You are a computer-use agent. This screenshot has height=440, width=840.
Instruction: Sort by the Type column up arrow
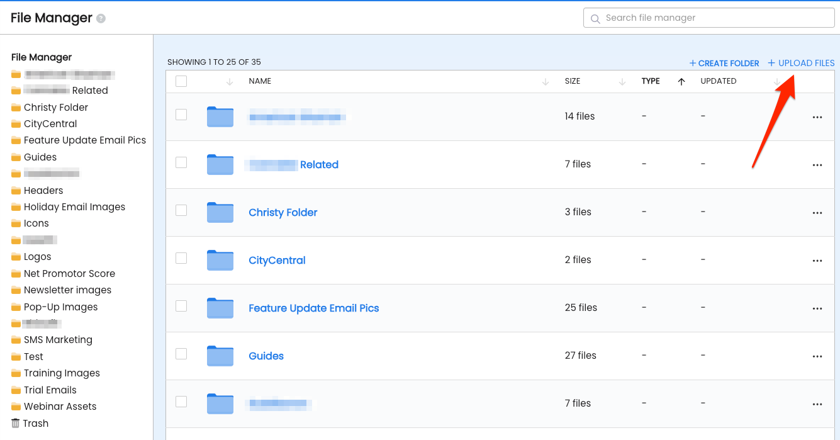(x=681, y=82)
